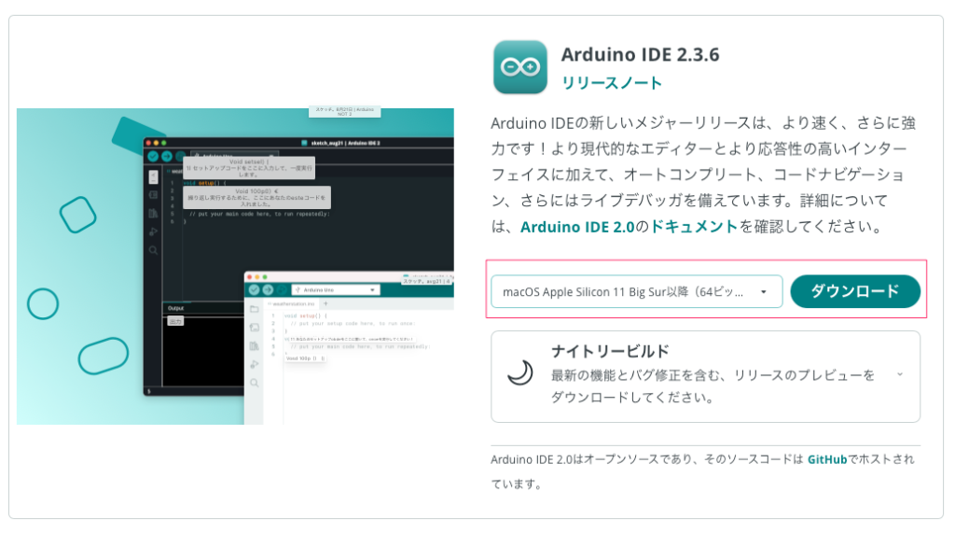
Task: Click the moon icon for nightly builds
Action: 519,373
